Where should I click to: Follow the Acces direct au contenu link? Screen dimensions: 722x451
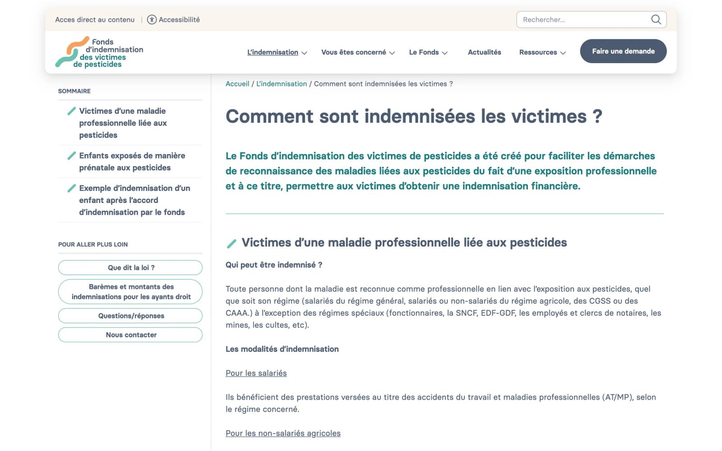pos(95,19)
